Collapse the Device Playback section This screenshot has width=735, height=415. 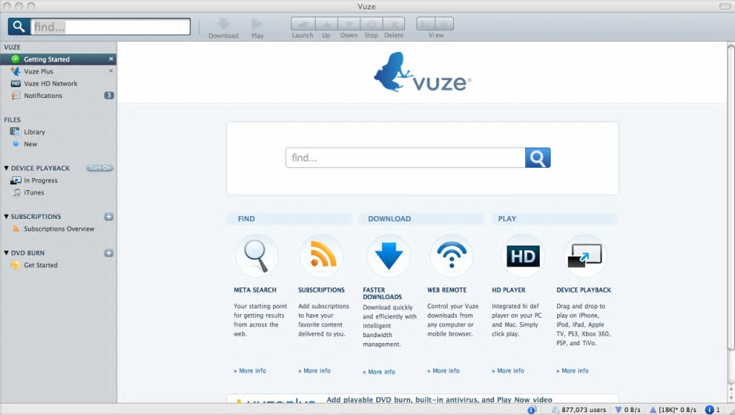[6, 168]
